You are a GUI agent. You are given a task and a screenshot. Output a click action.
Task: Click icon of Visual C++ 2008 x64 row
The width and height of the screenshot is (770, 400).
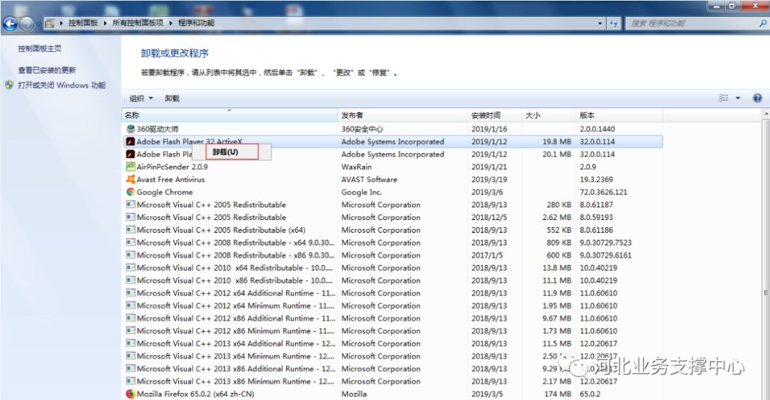click(x=130, y=243)
